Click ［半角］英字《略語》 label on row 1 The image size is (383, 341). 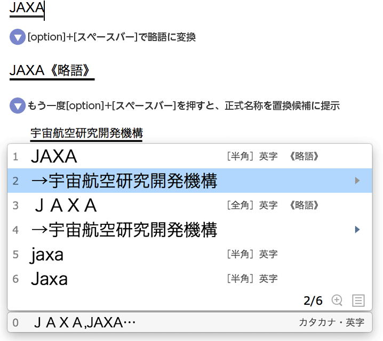point(273,156)
